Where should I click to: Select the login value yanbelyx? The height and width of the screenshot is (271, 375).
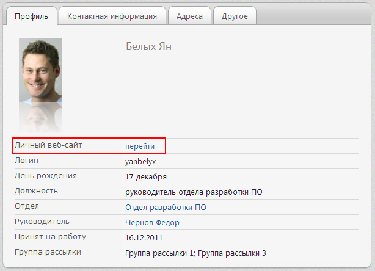140,162
